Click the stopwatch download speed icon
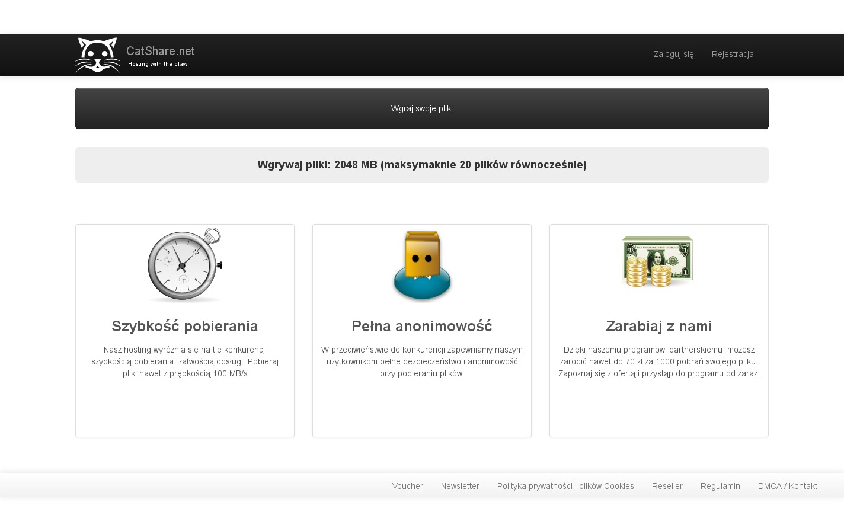 click(x=185, y=265)
